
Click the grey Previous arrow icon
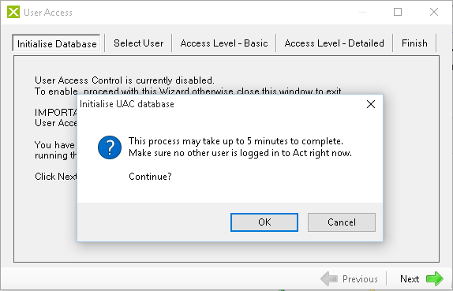(x=329, y=279)
